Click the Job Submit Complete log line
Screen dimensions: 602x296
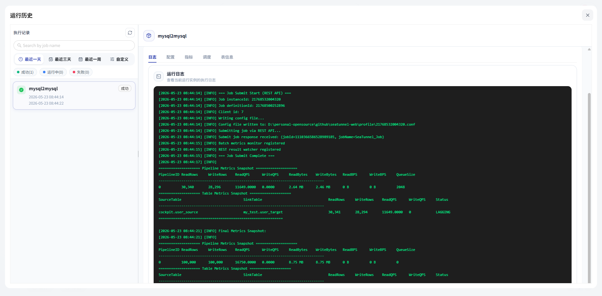click(217, 156)
